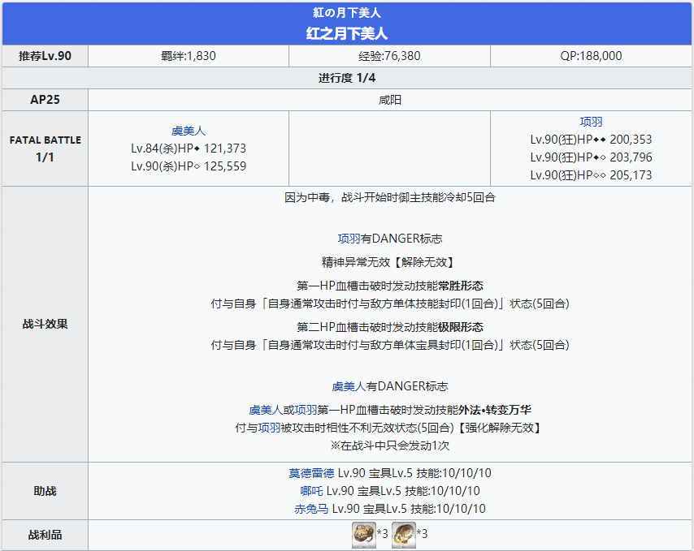Select 项羽's HP 205,173 line
This screenshot has height=551, width=694.
coord(591,175)
